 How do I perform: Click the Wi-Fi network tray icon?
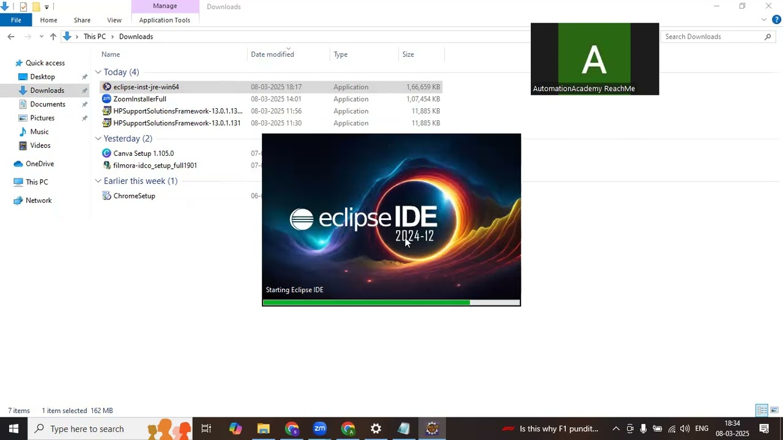671,428
